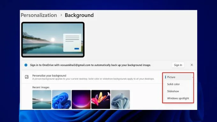Choose Slideshow from the background dropdown
This screenshot has width=217, height=122.
pyautogui.click(x=178, y=91)
